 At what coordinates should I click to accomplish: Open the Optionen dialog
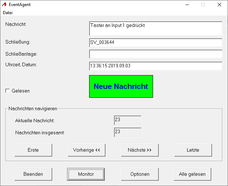(140, 174)
